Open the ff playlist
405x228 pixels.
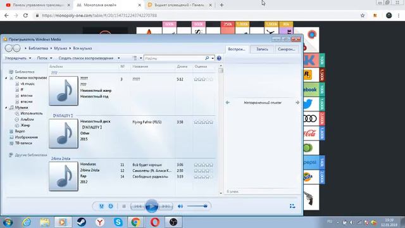tap(22, 89)
